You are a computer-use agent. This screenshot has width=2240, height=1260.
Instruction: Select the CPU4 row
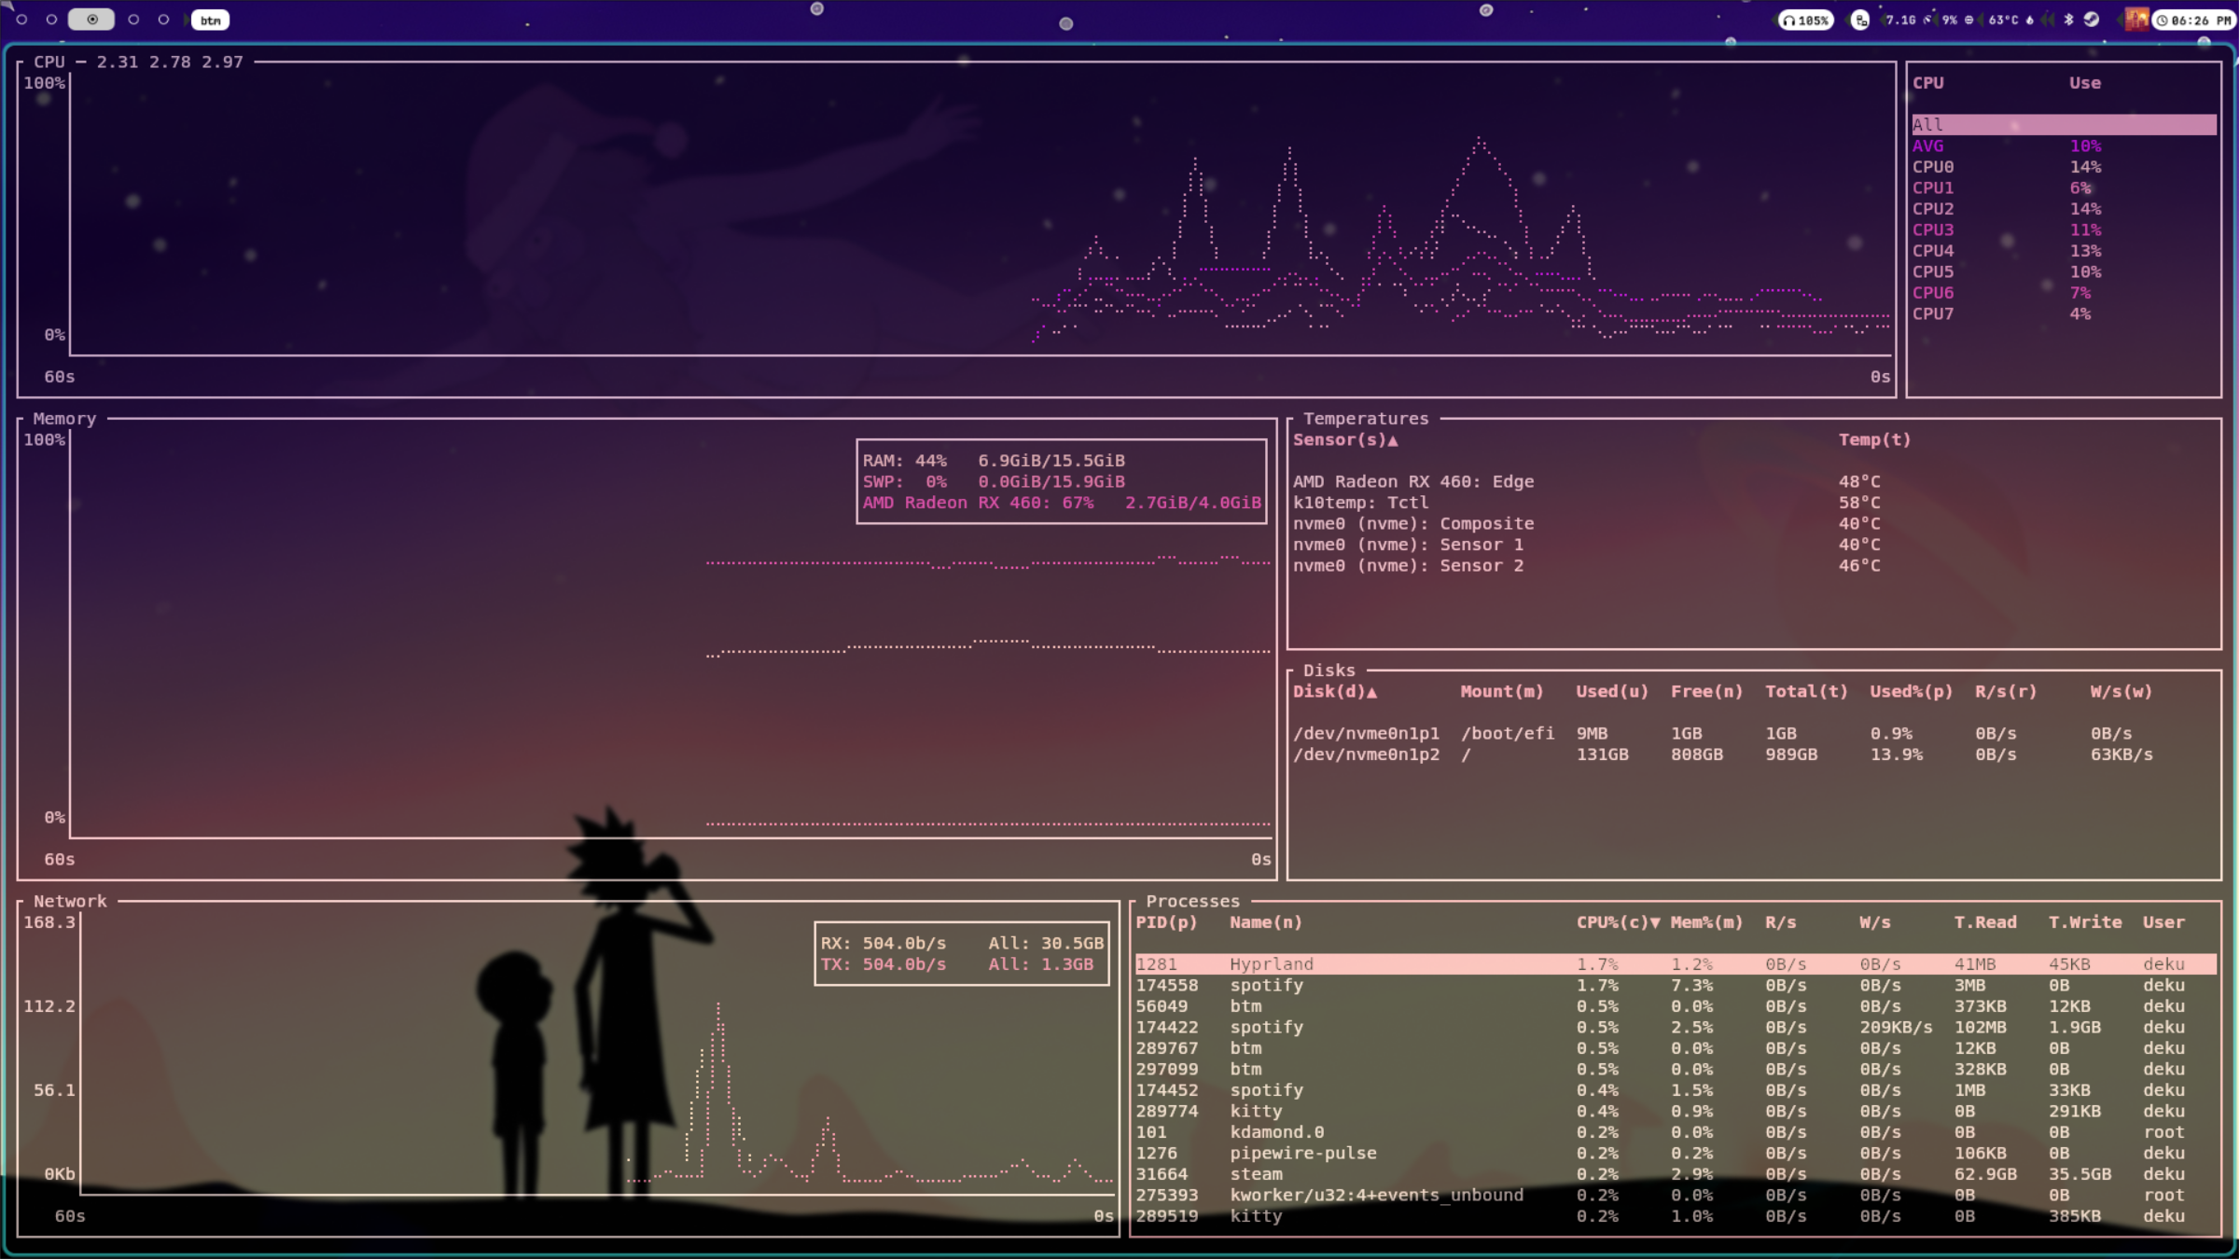(x=2064, y=251)
